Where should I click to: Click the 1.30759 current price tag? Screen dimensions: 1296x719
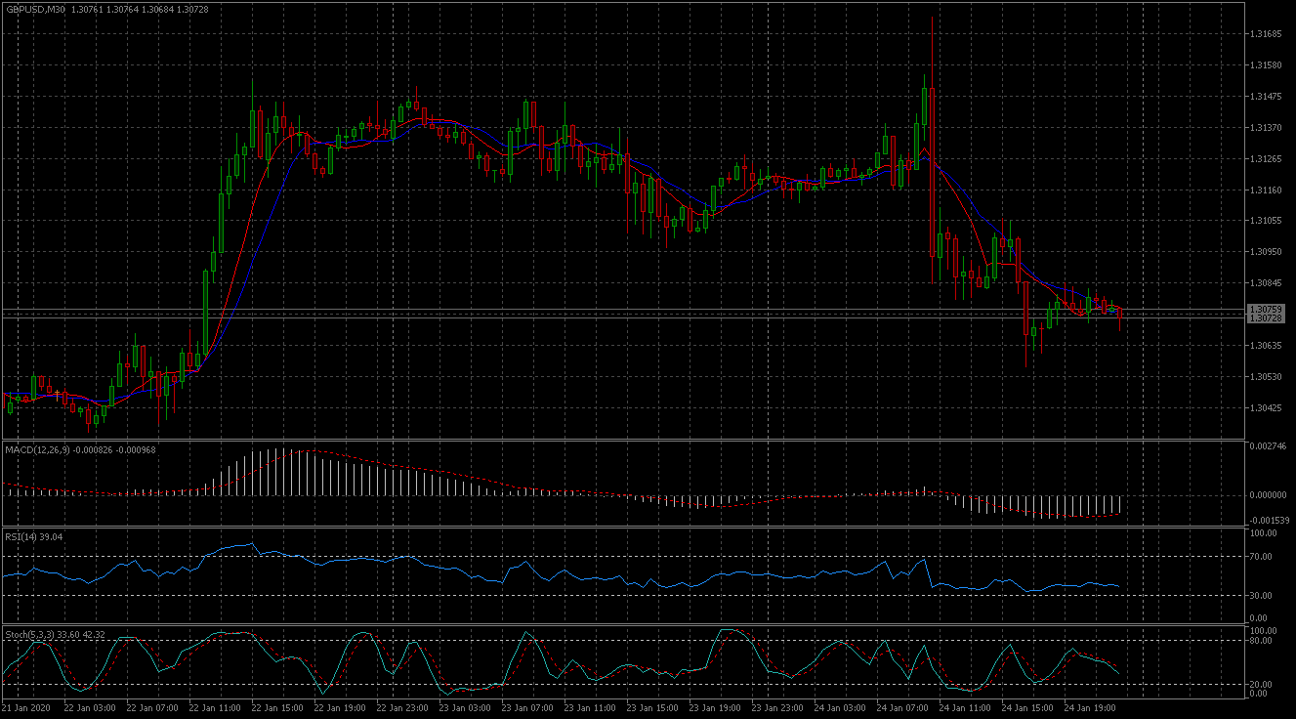point(1265,310)
